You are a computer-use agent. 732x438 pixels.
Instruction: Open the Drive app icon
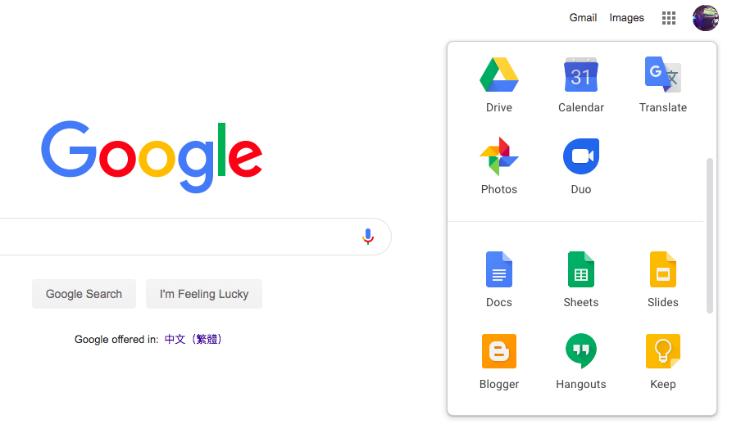coord(498,75)
